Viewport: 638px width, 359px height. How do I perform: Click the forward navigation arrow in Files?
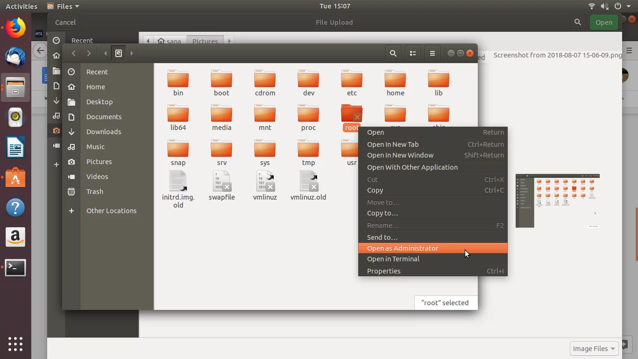(89, 53)
